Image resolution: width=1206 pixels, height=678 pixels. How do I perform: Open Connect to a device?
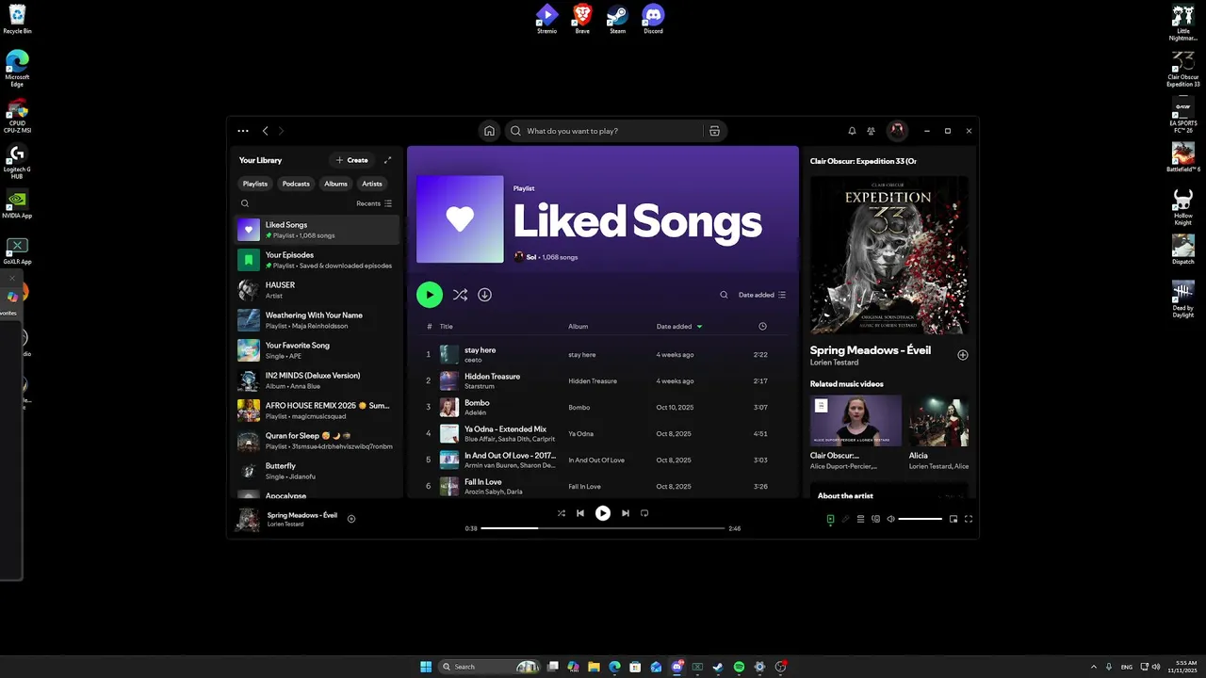pos(875,519)
